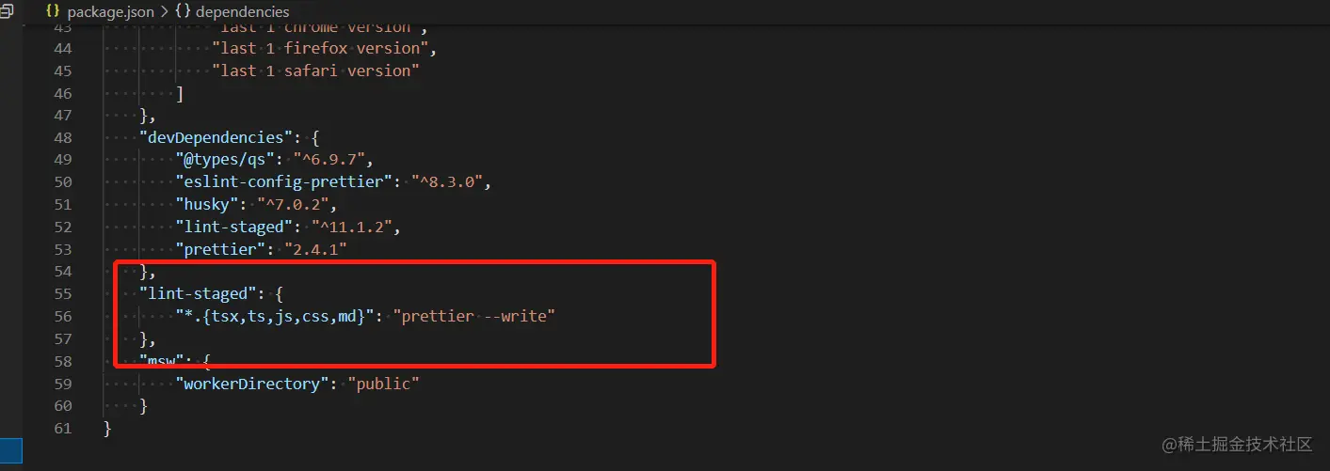This screenshot has height=471, width=1330.
Task: Select line number 48 in the gutter
Action: (63, 137)
